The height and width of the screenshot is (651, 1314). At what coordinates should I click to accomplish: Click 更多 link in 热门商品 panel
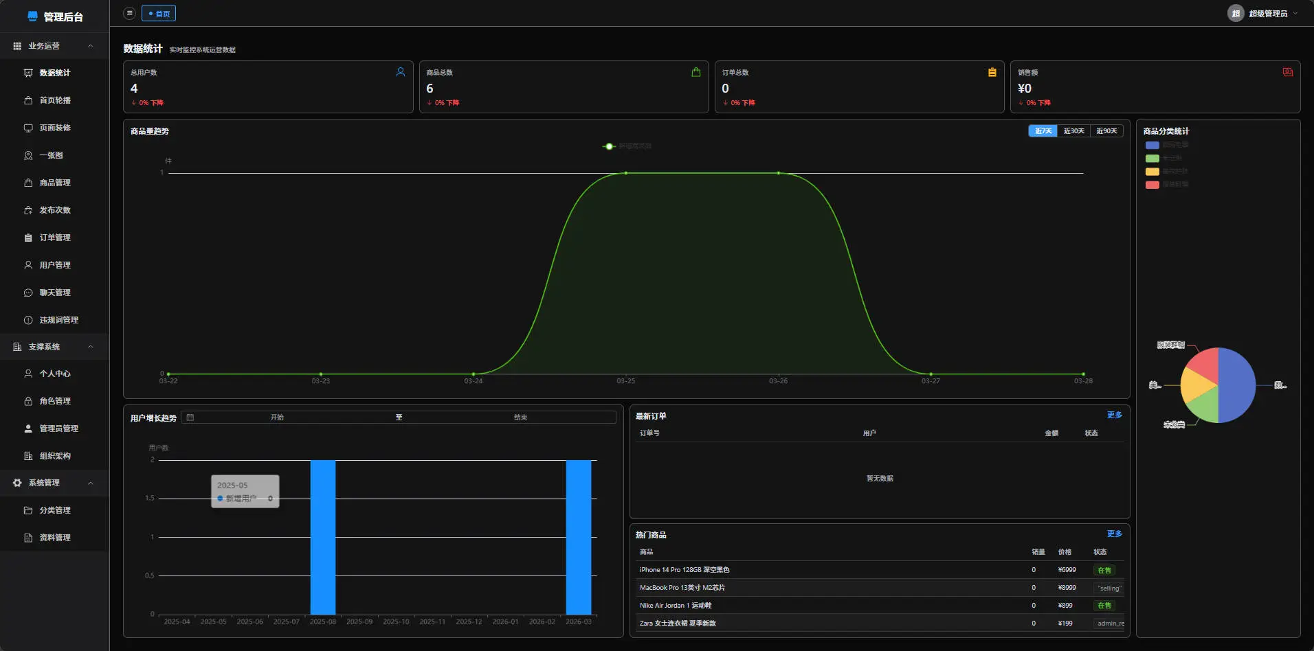pos(1114,534)
